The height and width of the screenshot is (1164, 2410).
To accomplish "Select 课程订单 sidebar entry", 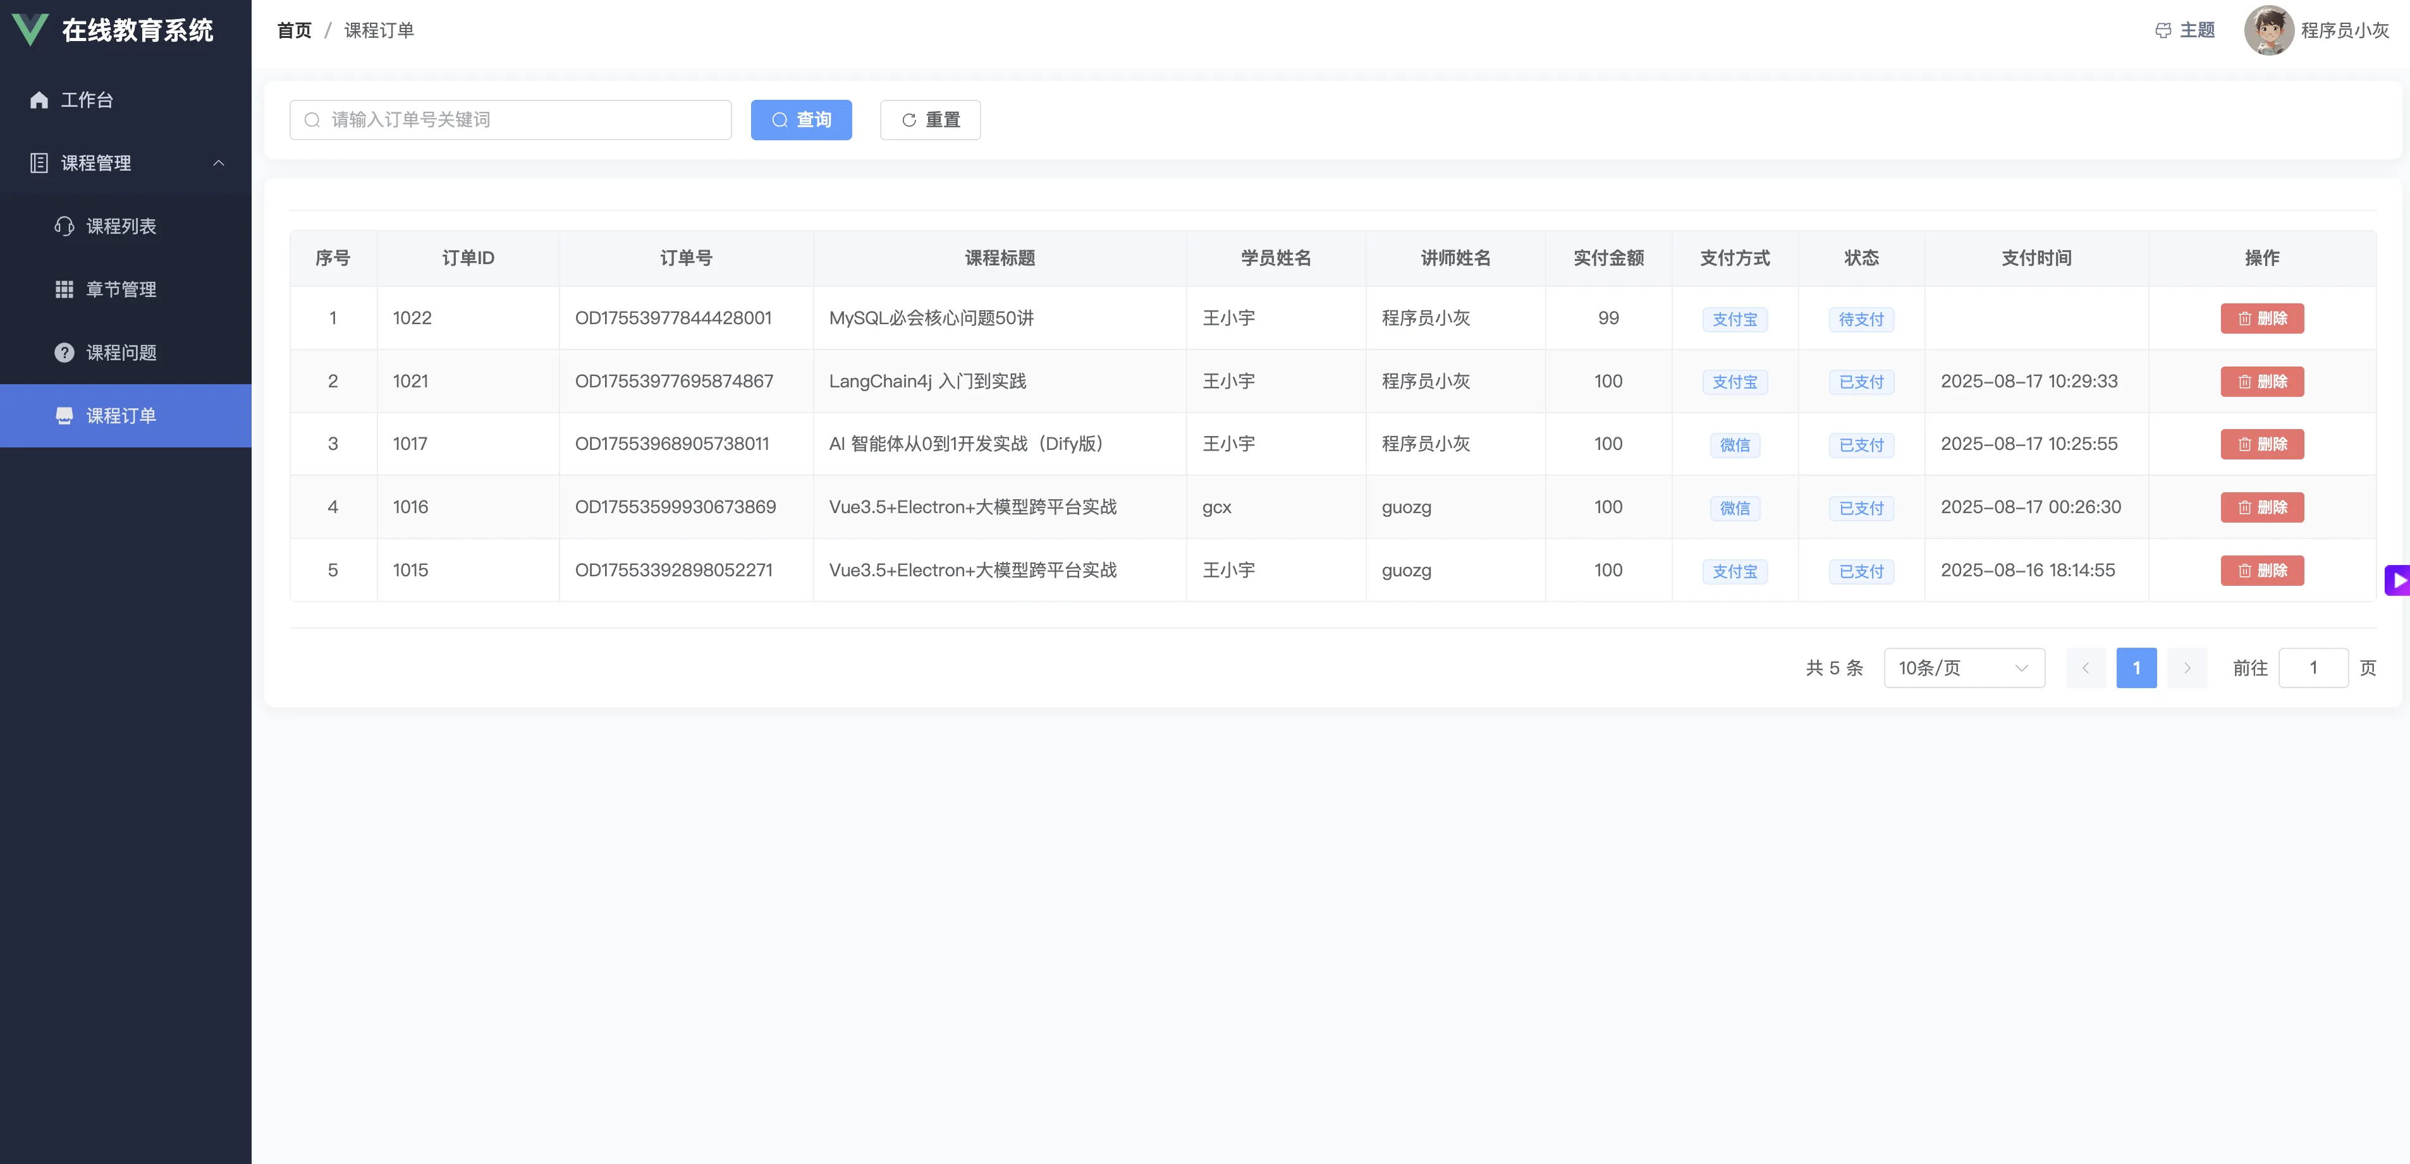I will pos(121,416).
